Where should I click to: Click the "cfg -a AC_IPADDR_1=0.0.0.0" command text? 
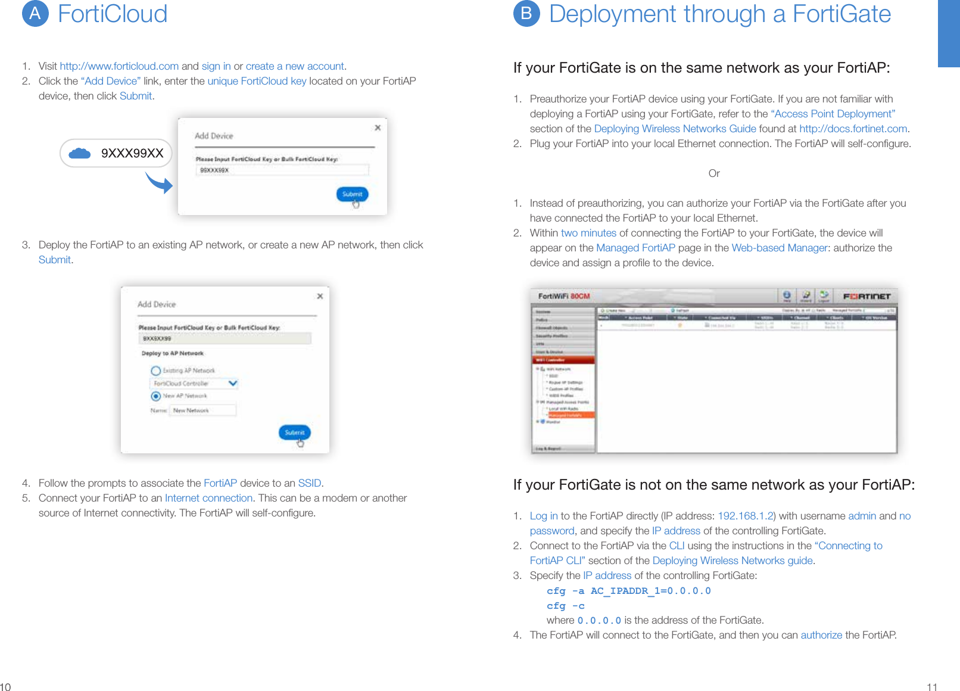(x=629, y=591)
